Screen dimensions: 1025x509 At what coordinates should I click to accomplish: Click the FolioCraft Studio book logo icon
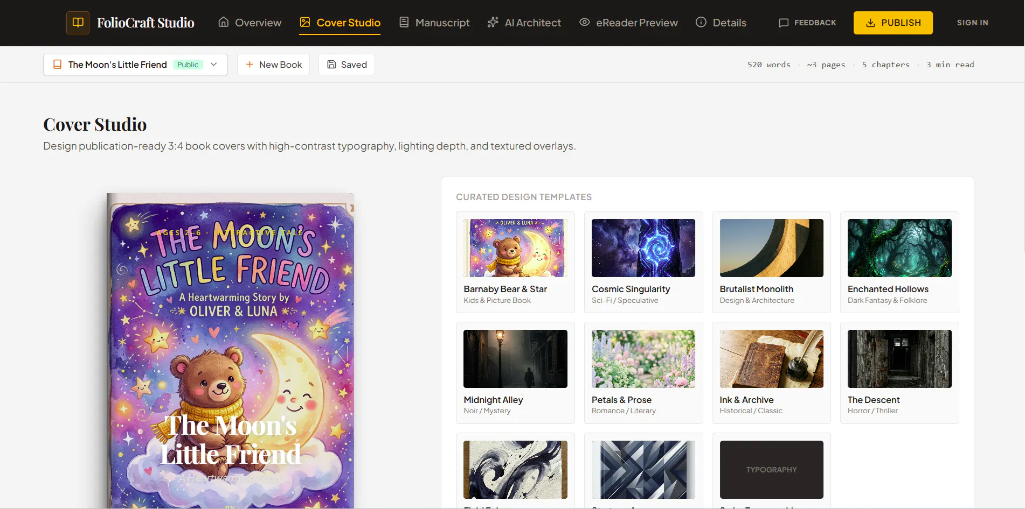[78, 23]
